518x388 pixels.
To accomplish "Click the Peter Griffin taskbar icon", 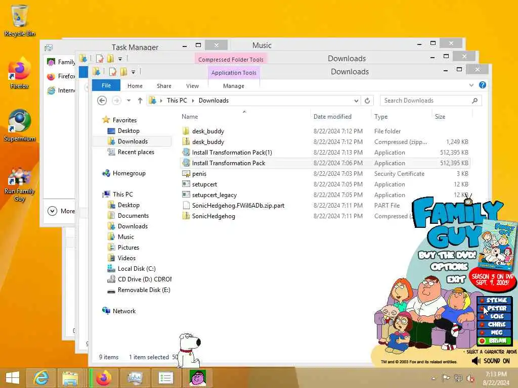I will point(198,378).
